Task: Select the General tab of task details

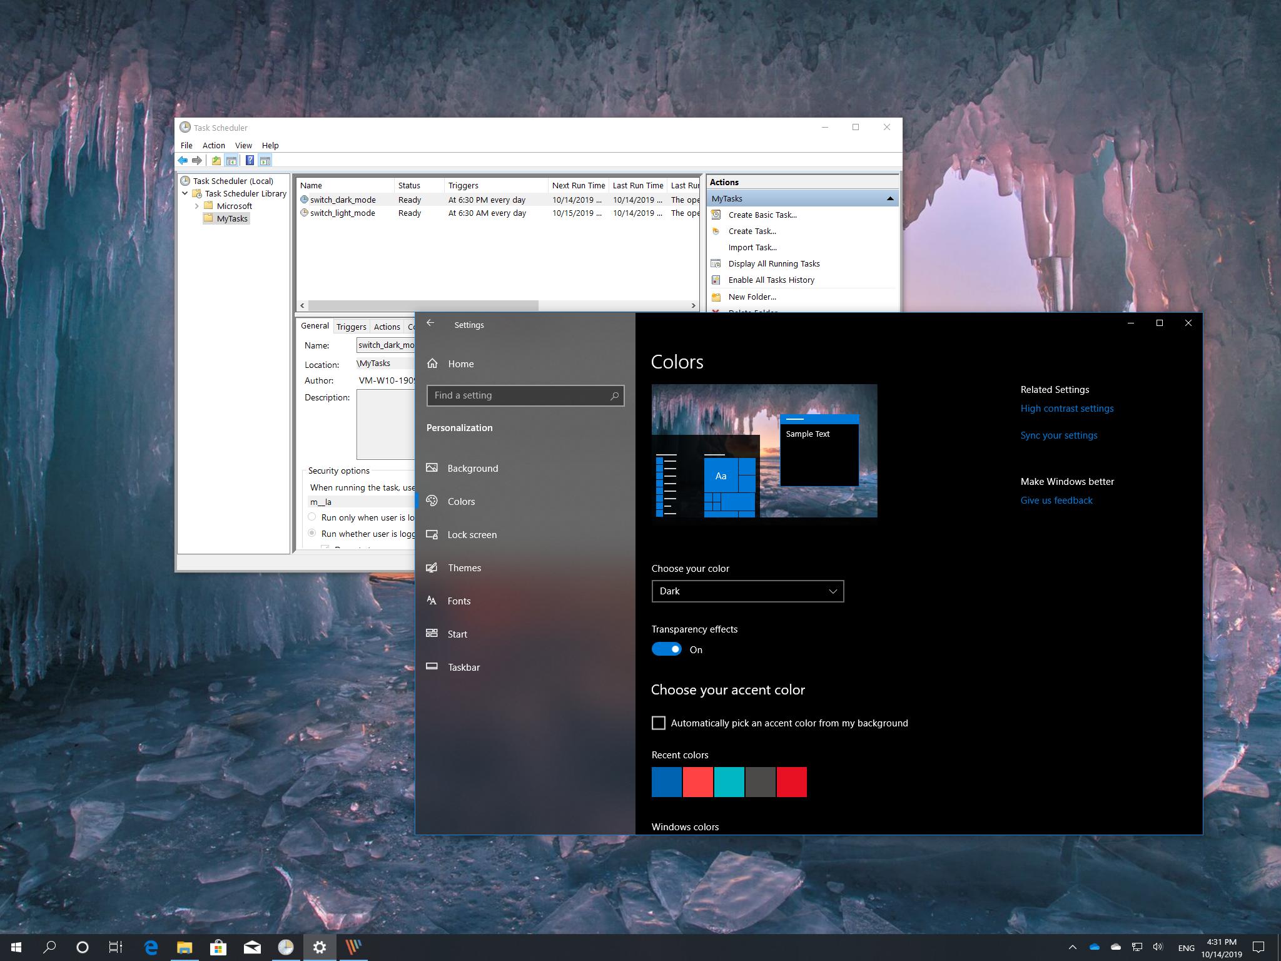Action: (x=315, y=326)
